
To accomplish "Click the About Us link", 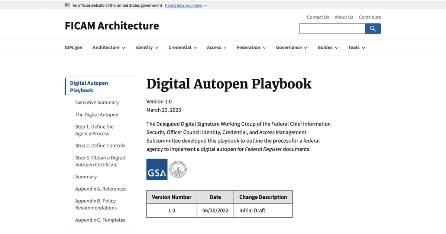I will 344,17.
